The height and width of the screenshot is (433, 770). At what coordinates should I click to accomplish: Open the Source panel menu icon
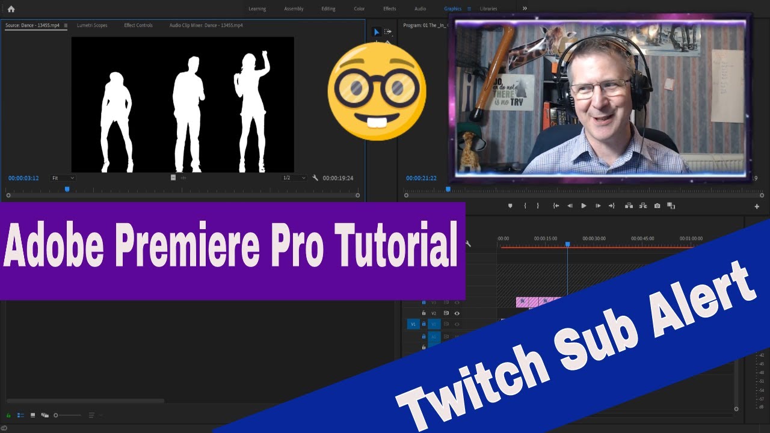click(66, 25)
